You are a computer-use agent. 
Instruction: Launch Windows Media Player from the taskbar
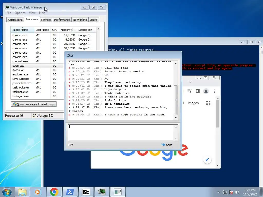(38, 192)
